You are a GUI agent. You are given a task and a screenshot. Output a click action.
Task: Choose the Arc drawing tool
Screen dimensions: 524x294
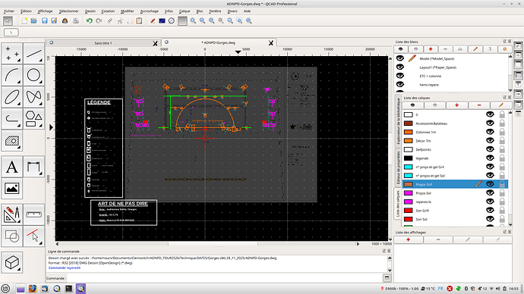[11, 75]
